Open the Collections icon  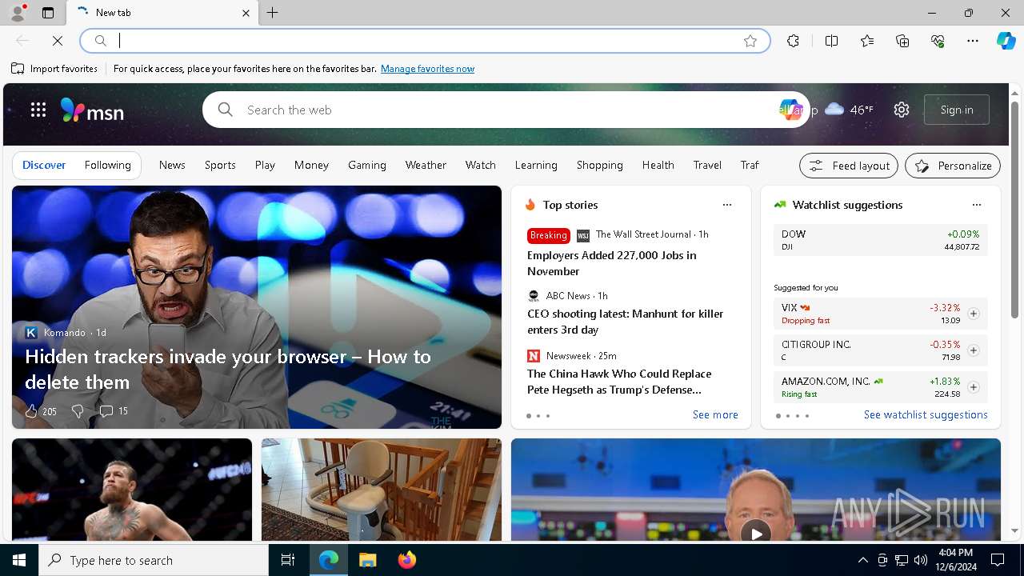(x=902, y=41)
